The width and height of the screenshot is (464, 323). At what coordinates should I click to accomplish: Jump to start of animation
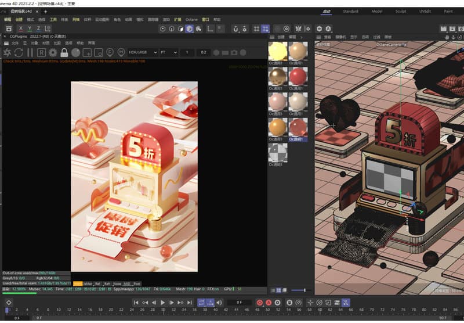pyautogui.click(x=136, y=303)
